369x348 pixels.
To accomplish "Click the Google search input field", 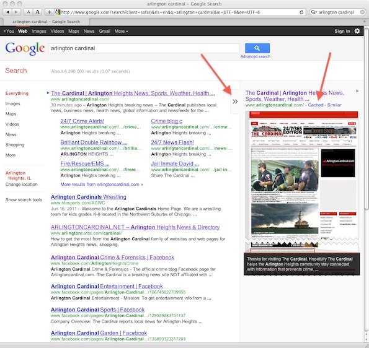I will click(144, 48).
